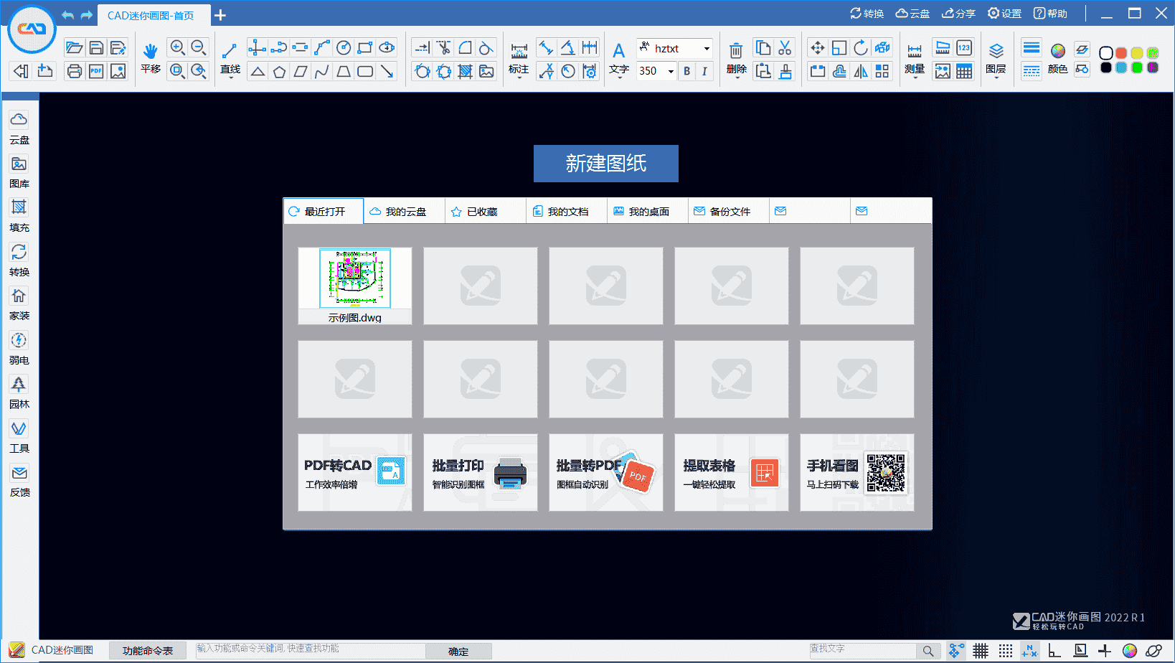1175x663 pixels.
Task: Toggle italic text formatting
Action: point(704,71)
